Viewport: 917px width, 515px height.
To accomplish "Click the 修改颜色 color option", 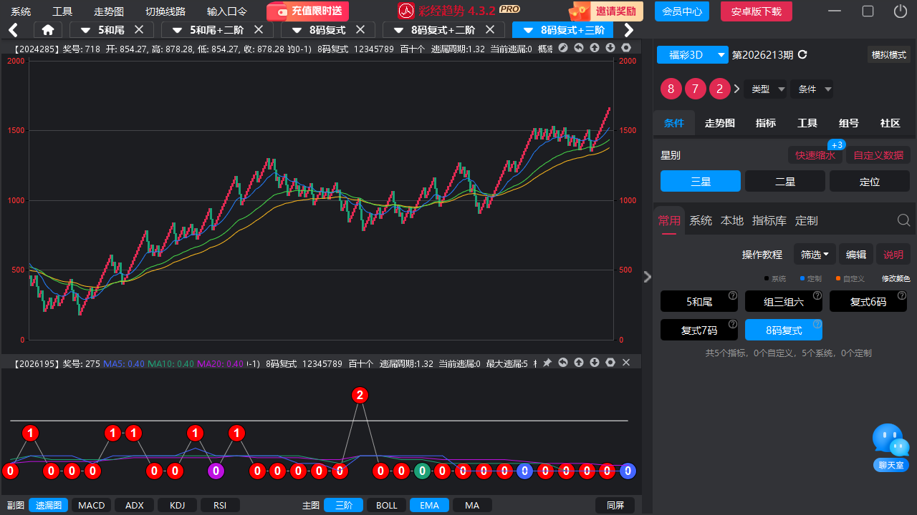I will [x=896, y=278].
